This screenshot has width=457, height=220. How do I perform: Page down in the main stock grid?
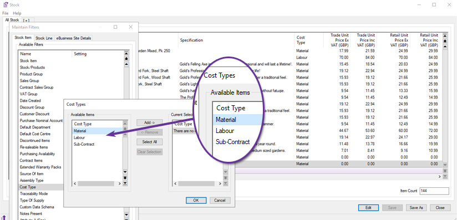(x=445, y=171)
